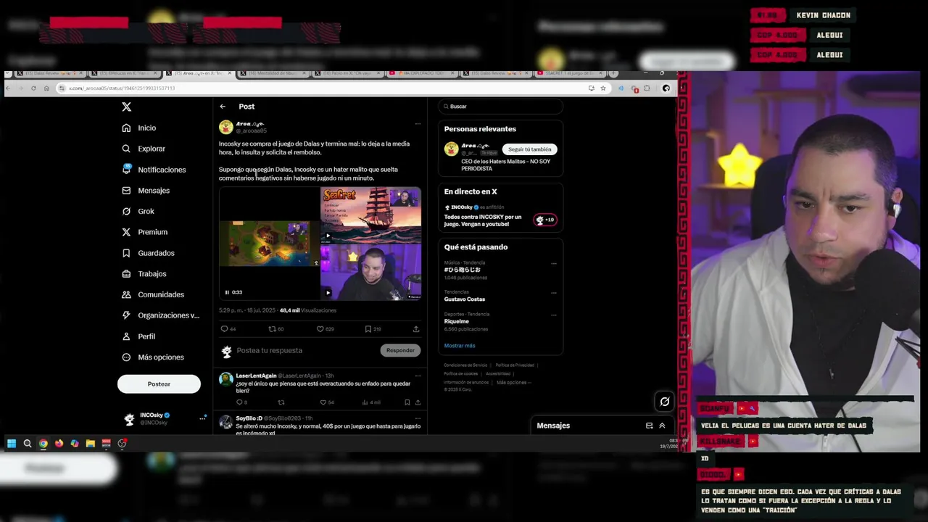The height and width of the screenshot is (522, 928).
Task: Open Grok from the sidebar
Action: (138, 211)
